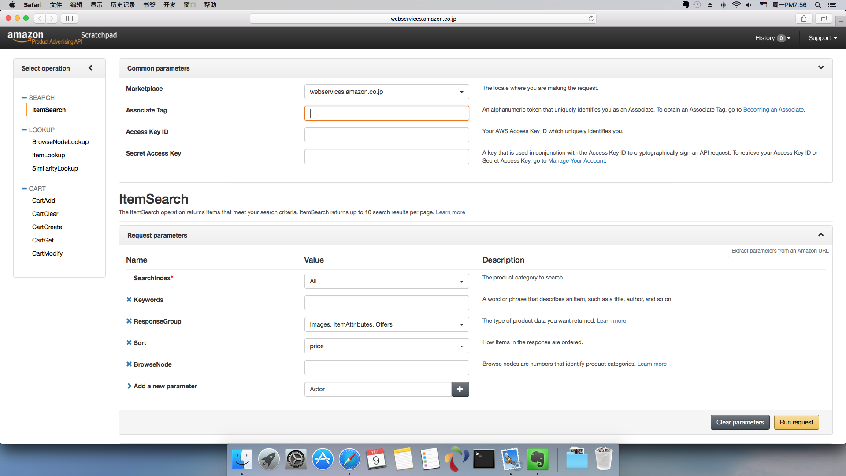This screenshot has width=846, height=476.
Task: Open the 历史记录 menu
Action: pos(123,5)
